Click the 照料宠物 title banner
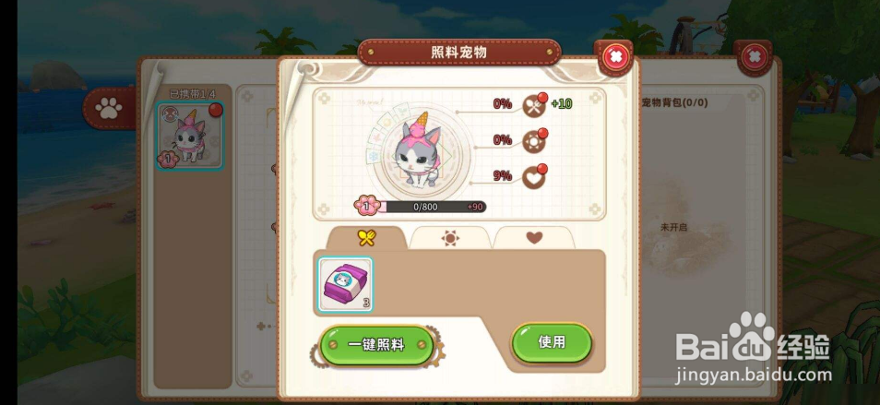 pos(459,53)
